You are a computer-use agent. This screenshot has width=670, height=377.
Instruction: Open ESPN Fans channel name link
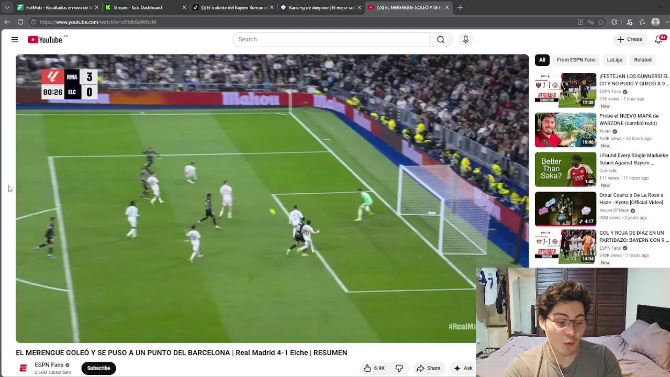tap(49, 365)
